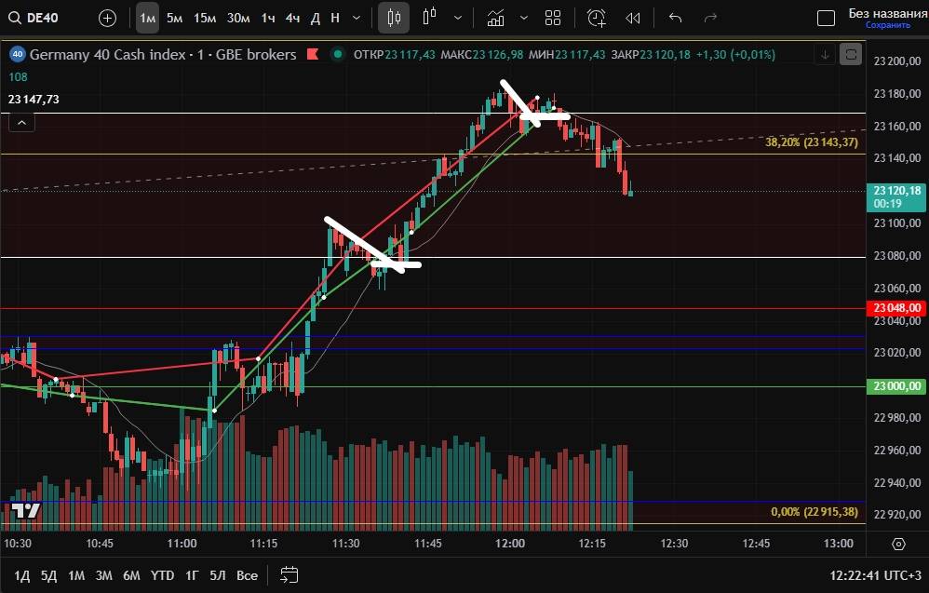Image resolution: width=929 pixels, height=593 pixels.
Task: Expand the timeframe interval dropdown arrow
Action: click(x=358, y=18)
